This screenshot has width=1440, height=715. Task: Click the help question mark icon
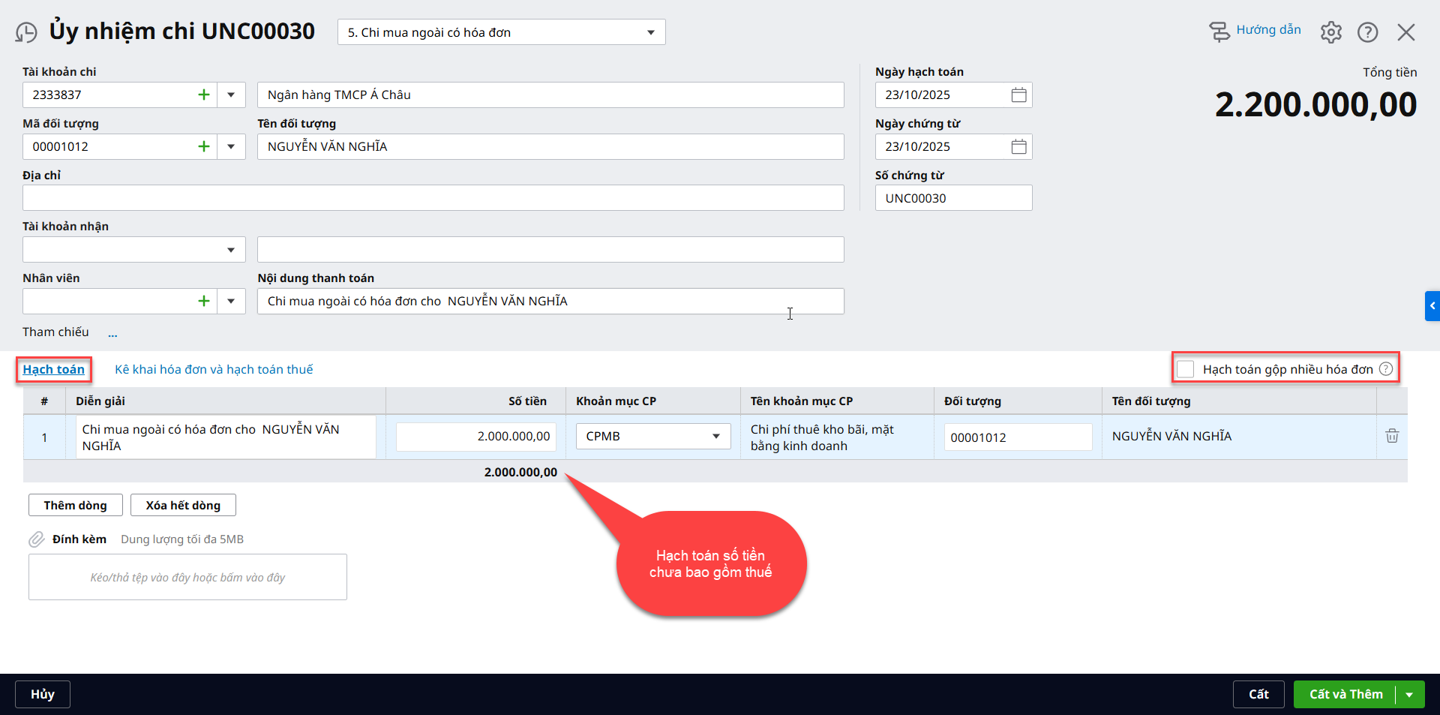(1367, 32)
